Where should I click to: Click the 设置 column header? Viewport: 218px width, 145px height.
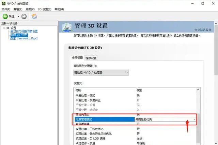[x=166, y=90]
